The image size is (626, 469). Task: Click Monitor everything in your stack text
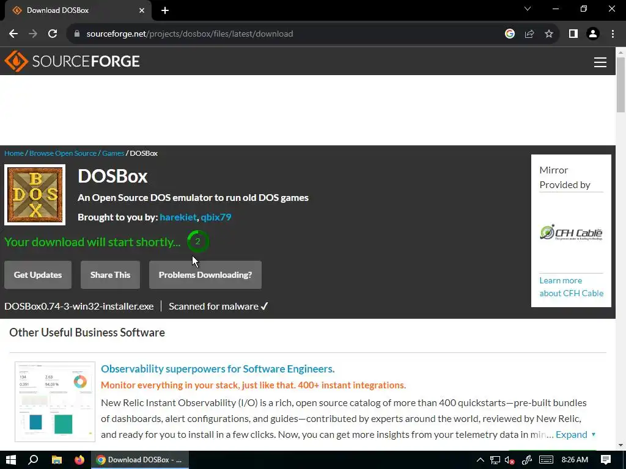[253, 385]
